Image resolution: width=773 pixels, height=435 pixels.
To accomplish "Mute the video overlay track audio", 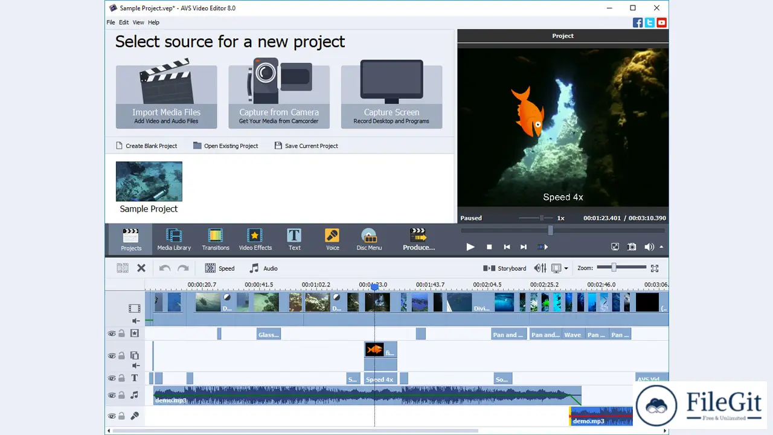I will coord(136,366).
